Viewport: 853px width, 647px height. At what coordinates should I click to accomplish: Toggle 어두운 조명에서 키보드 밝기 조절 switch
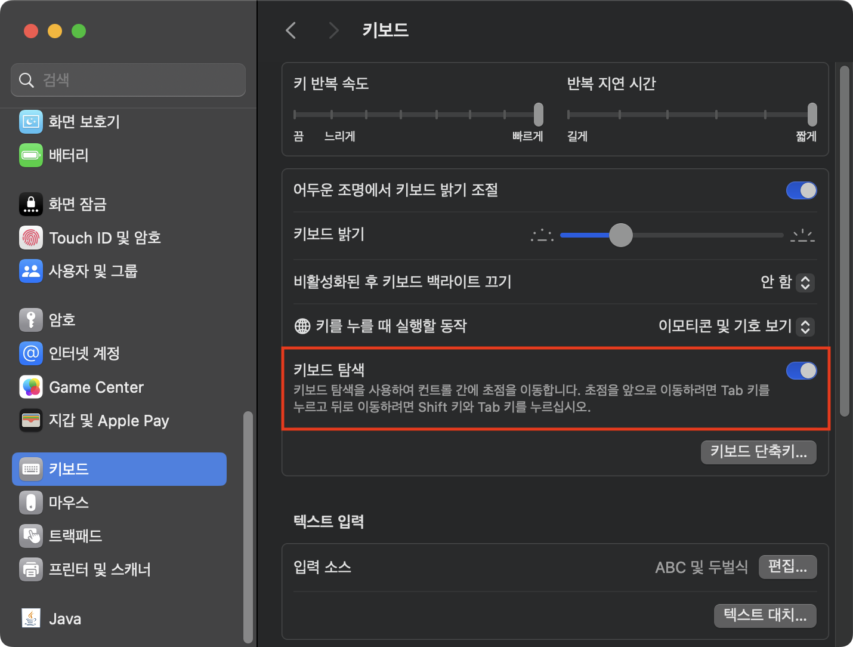point(801,190)
